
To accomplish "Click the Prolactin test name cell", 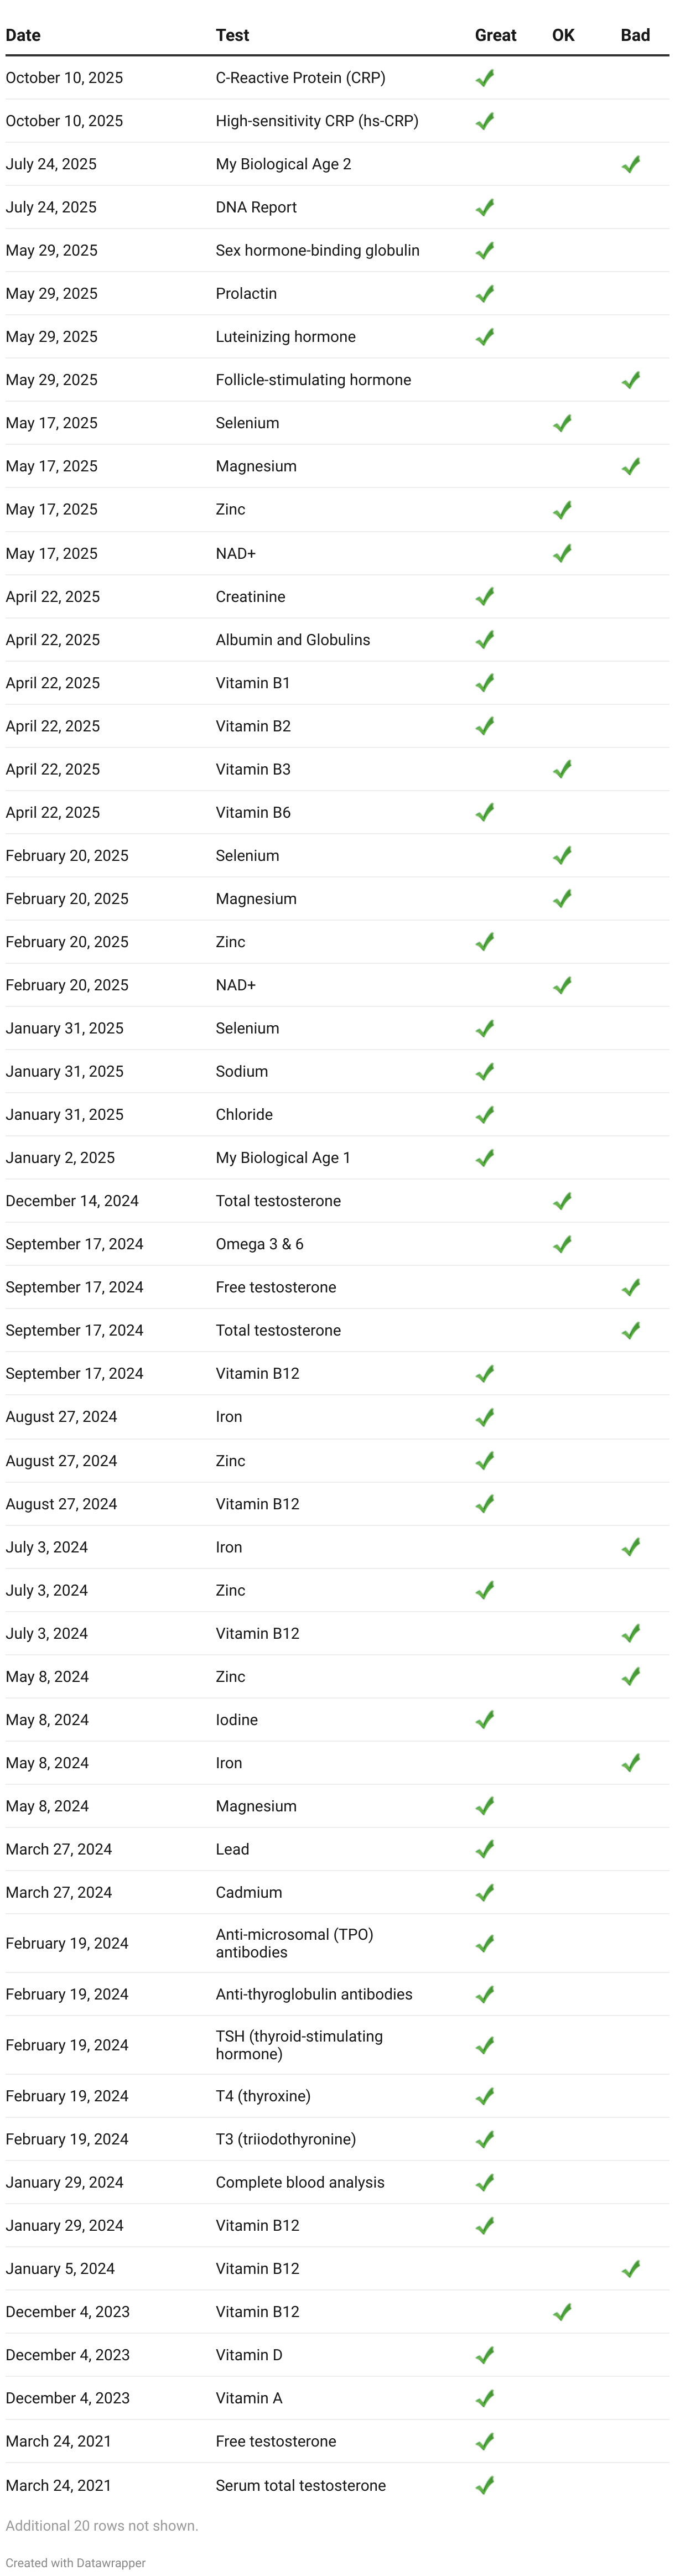I will pyautogui.click(x=246, y=293).
